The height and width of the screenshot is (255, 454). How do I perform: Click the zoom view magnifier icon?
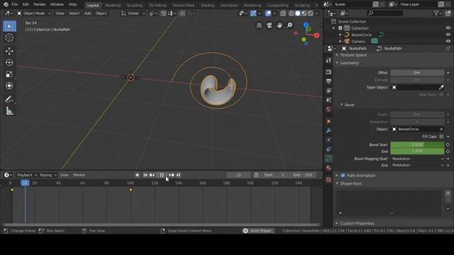(289, 25)
